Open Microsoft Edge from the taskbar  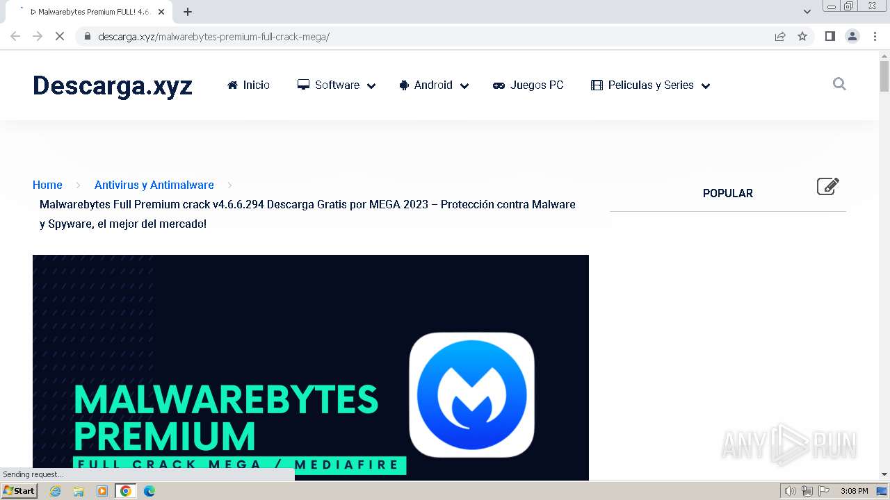tap(149, 491)
